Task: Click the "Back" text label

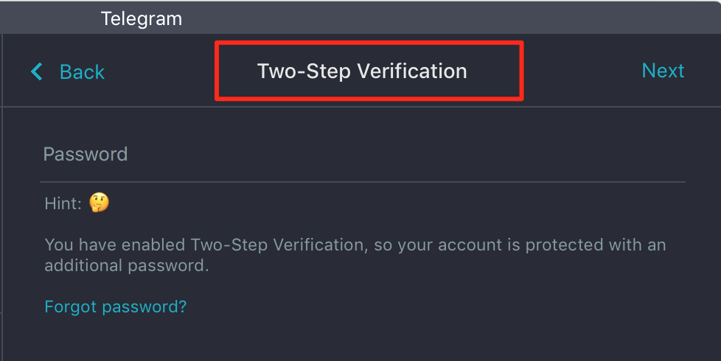Action: click(82, 71)
